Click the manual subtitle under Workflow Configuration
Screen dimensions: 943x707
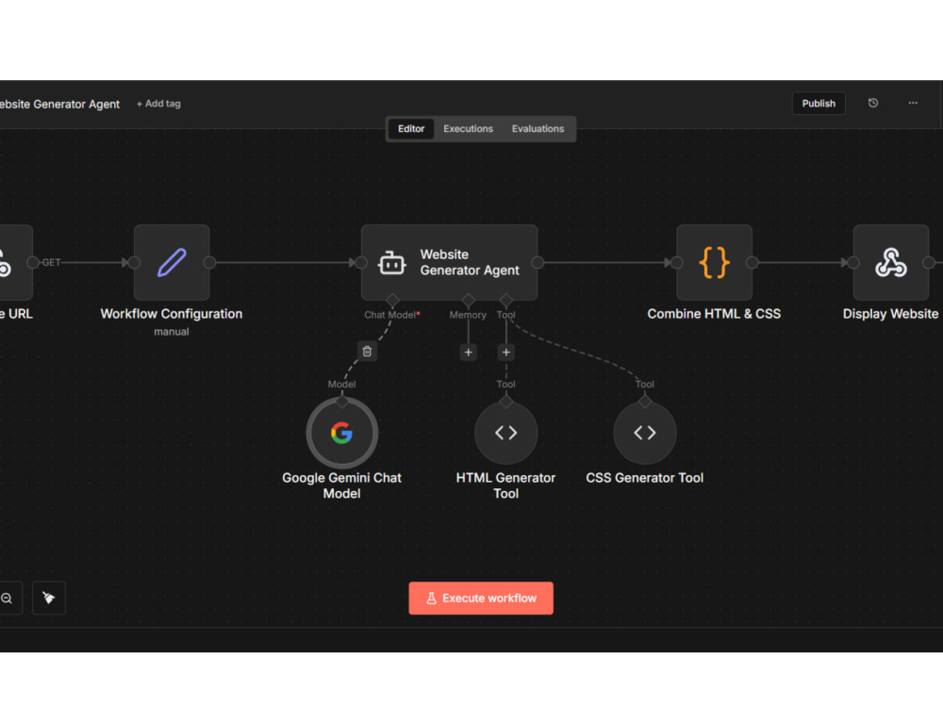172,332
